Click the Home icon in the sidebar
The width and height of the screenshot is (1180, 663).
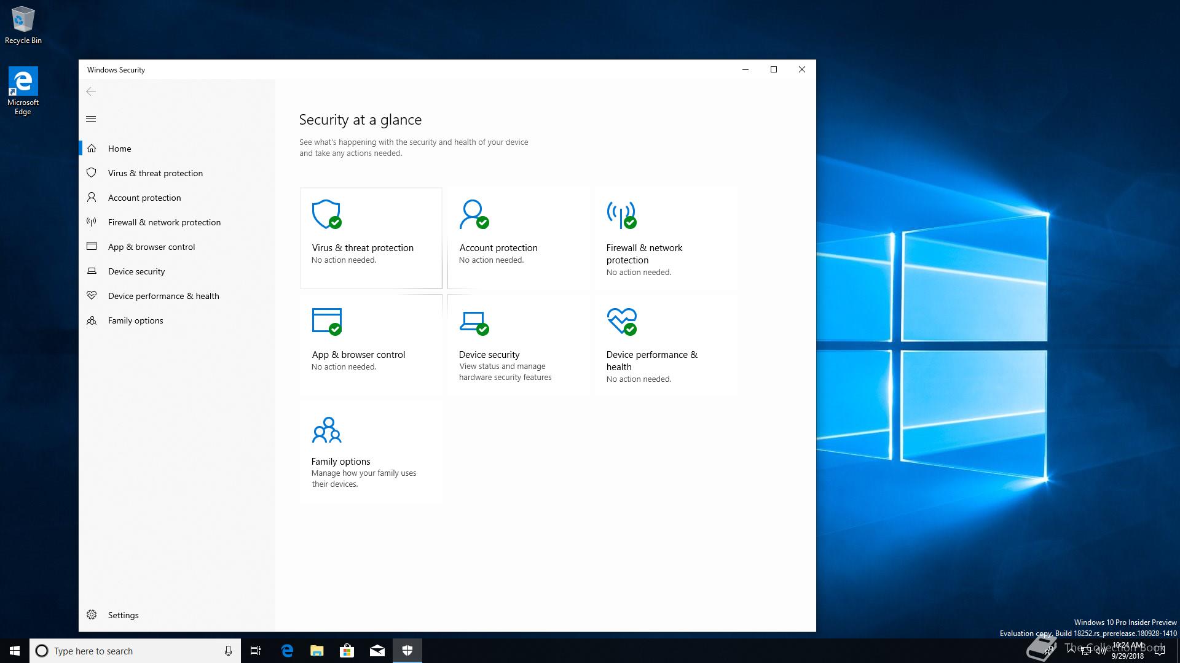point(92,149)
